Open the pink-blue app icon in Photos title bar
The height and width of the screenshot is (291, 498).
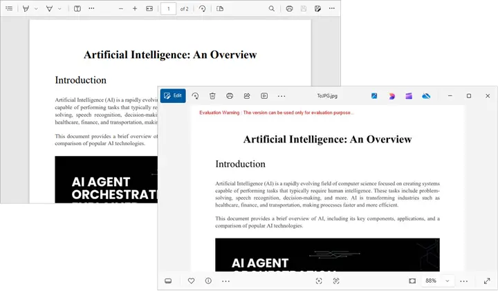[x=391, y=96]
